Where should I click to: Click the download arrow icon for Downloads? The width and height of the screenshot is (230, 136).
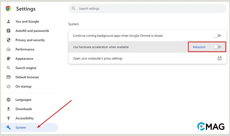(x=9, y=109)
